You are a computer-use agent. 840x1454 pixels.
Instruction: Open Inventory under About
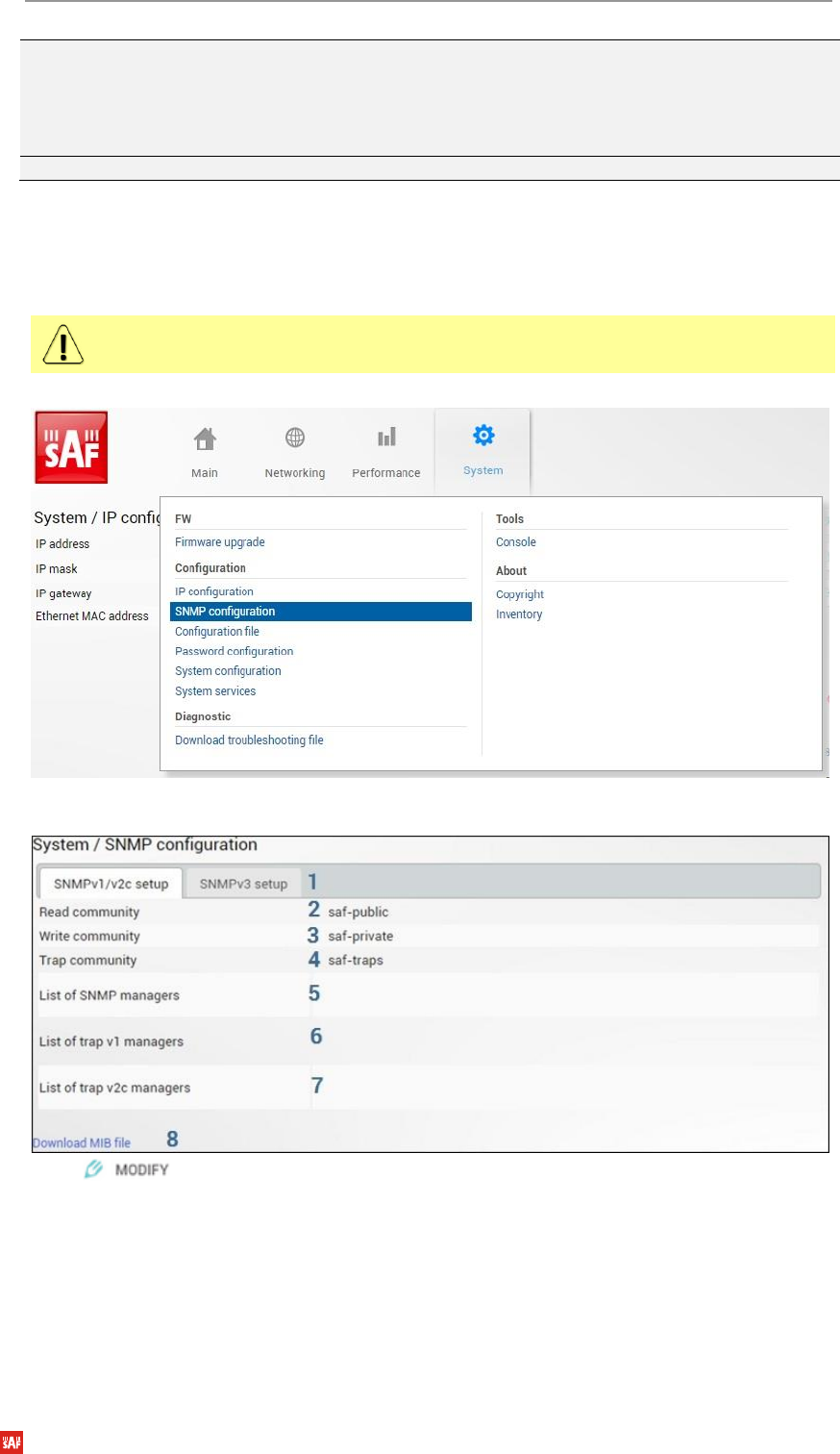pyautogui.click(x=519, y=614)
